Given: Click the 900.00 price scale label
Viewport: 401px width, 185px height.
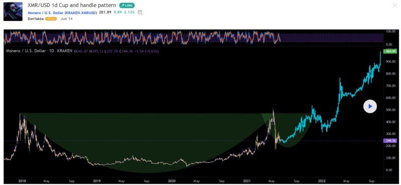Looking at the screenshot, I should click(x=391, y=61).
